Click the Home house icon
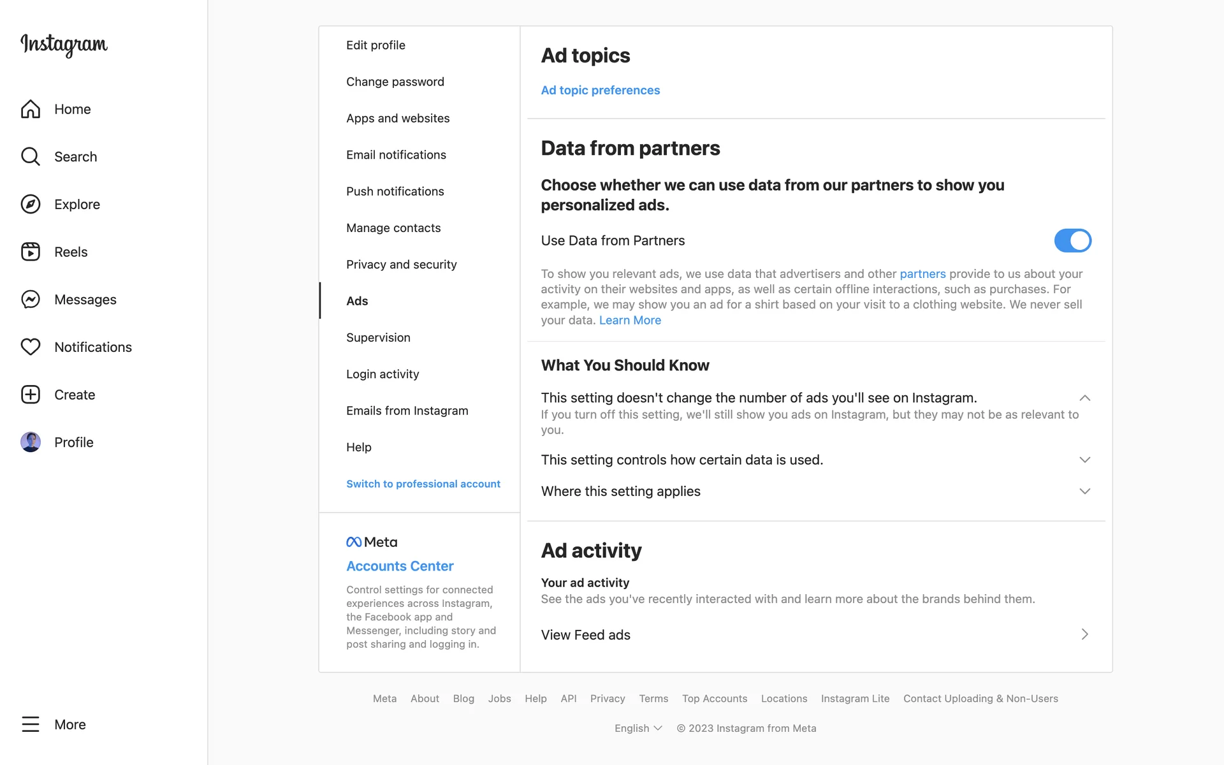The height and width of the screenshot is (765, 1224). pos(31,109)
